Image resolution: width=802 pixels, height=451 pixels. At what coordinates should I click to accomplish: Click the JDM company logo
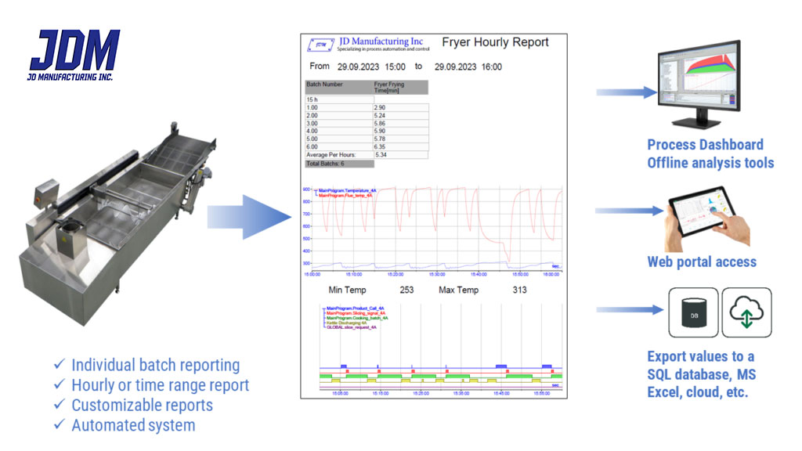pyautogui.click(x=74, y=56)
